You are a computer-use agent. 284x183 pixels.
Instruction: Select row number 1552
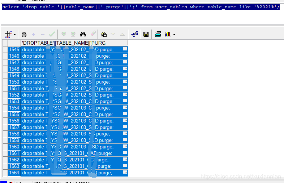coord(14,95)
